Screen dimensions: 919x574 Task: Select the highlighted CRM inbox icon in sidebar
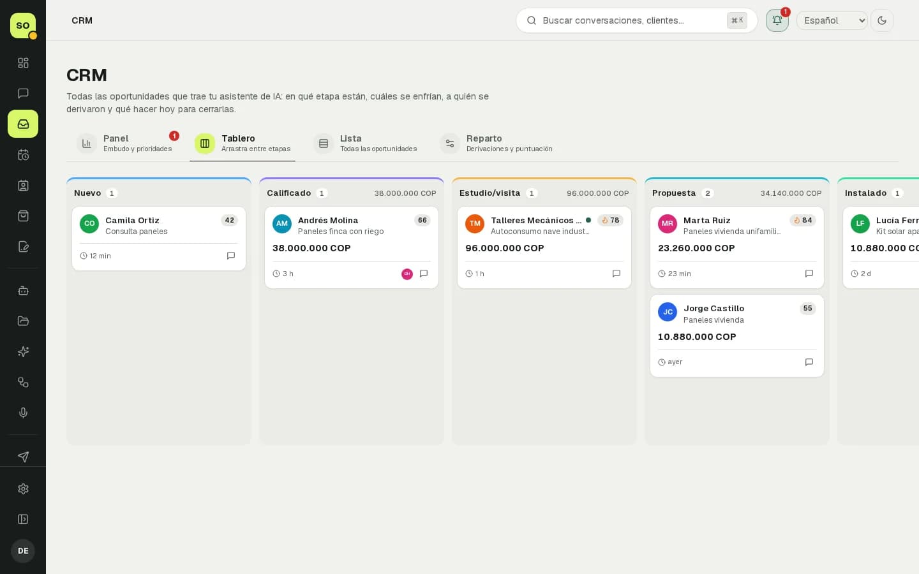pos(23,124)
